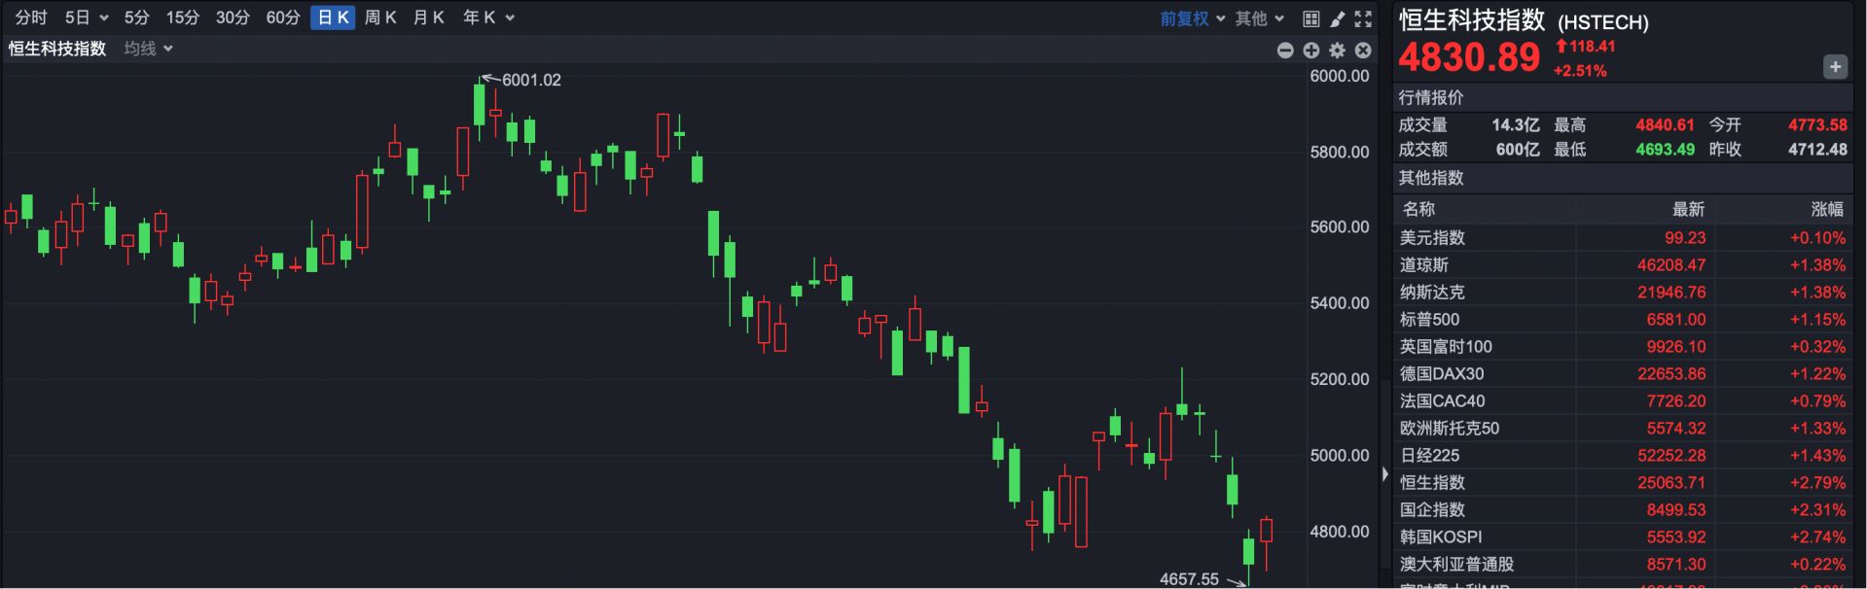The width and height of the screenshot is (1867, 589).
Task: Select the 15分 interval tab
Action: 182,17
